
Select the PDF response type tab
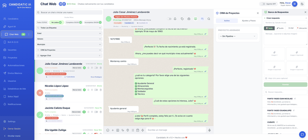pyautogui.click(x=291, y=28)
